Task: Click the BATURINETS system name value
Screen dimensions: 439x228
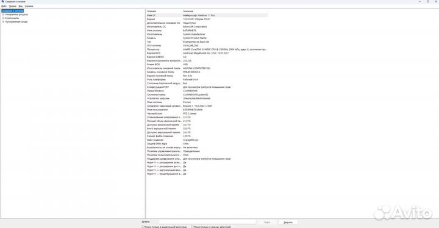Action: click(x=190, y=30)
